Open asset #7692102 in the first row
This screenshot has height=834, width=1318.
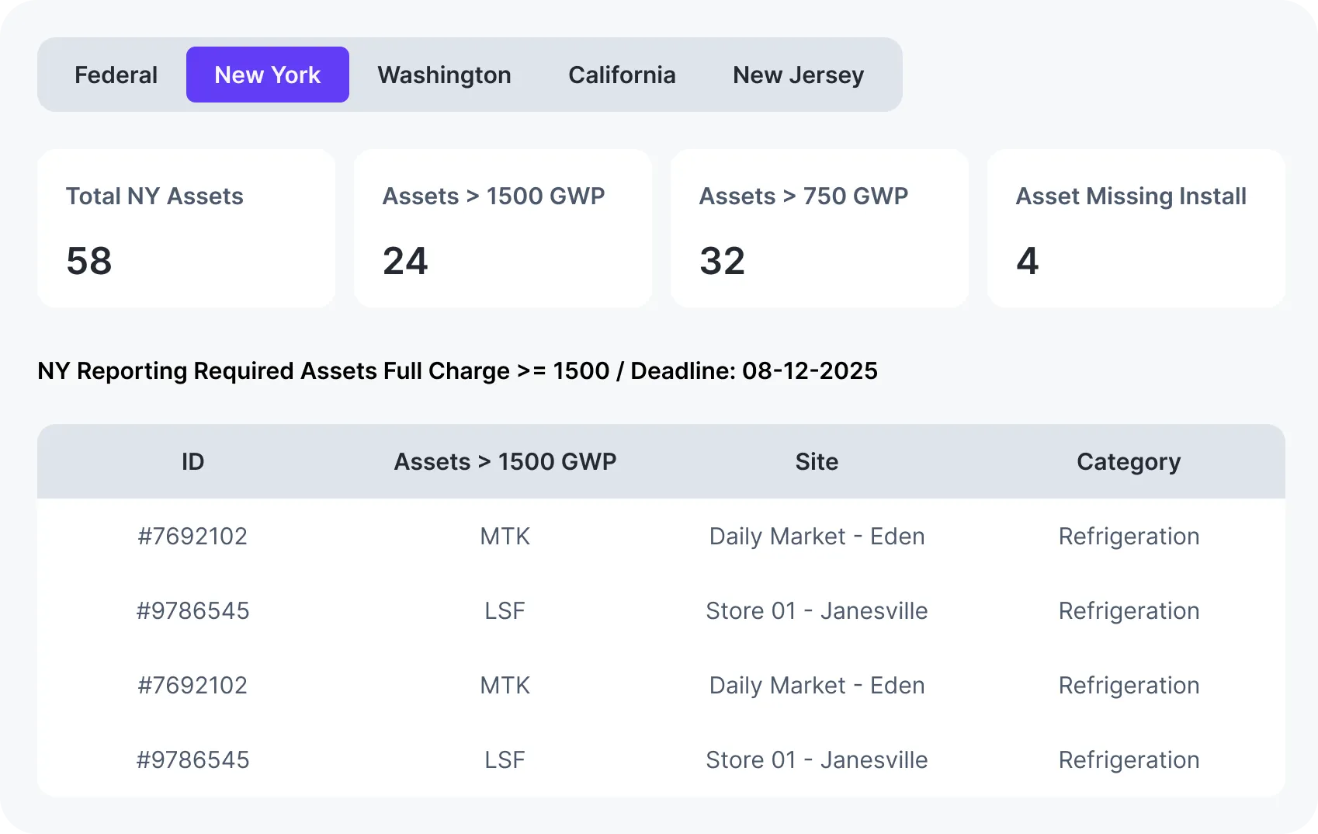(x=192, y=536)
